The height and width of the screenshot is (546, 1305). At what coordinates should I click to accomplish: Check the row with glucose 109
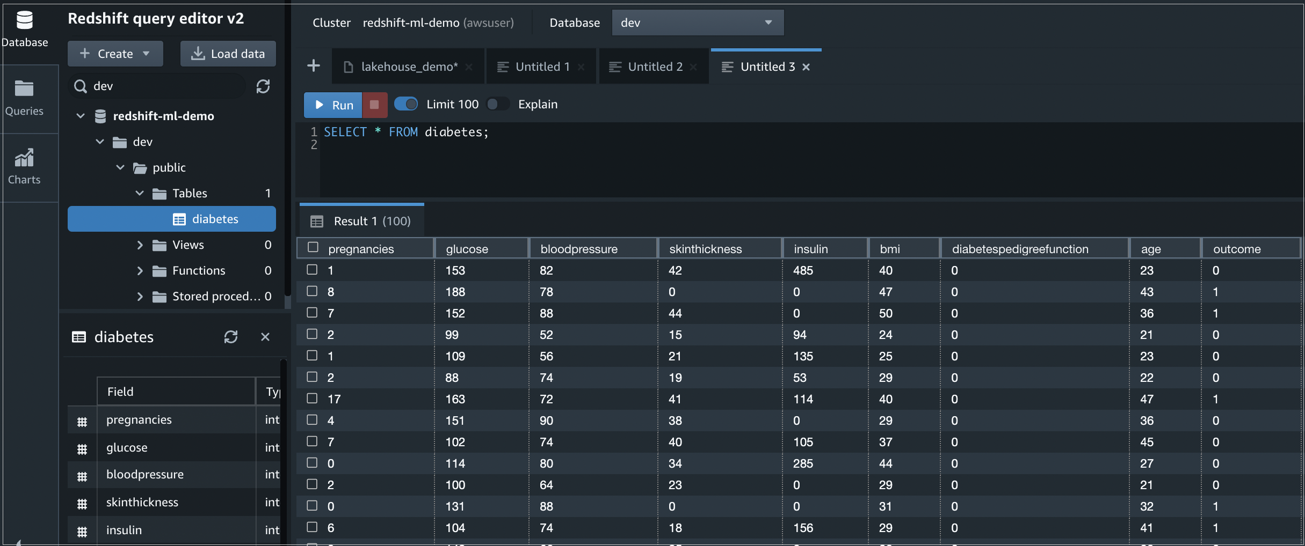312,355
